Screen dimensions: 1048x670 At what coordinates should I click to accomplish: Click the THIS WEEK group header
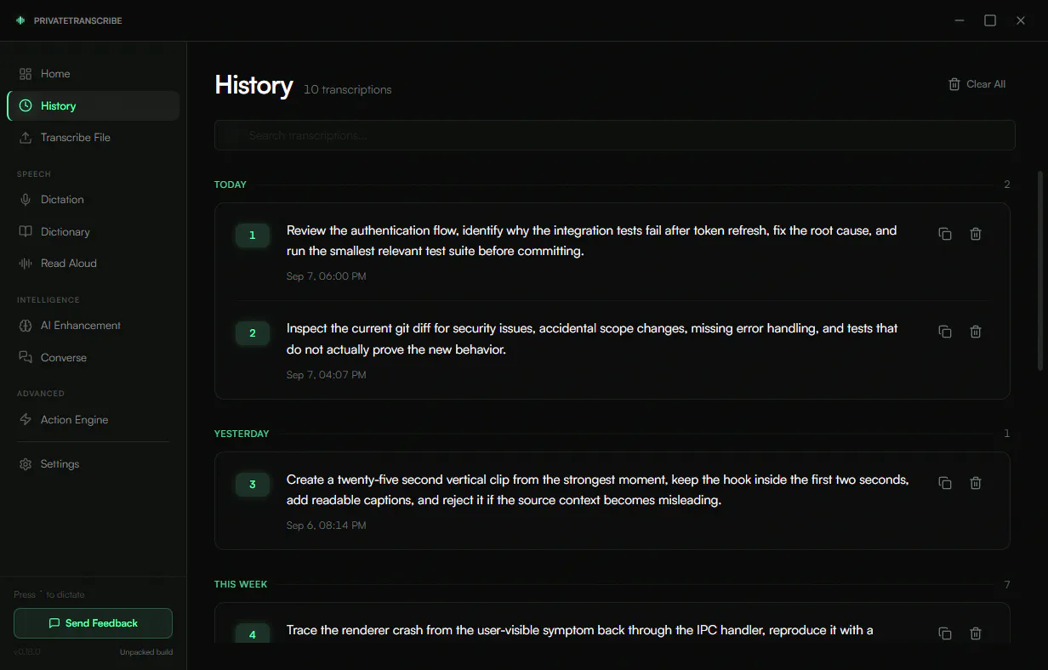tap(241, 584)
